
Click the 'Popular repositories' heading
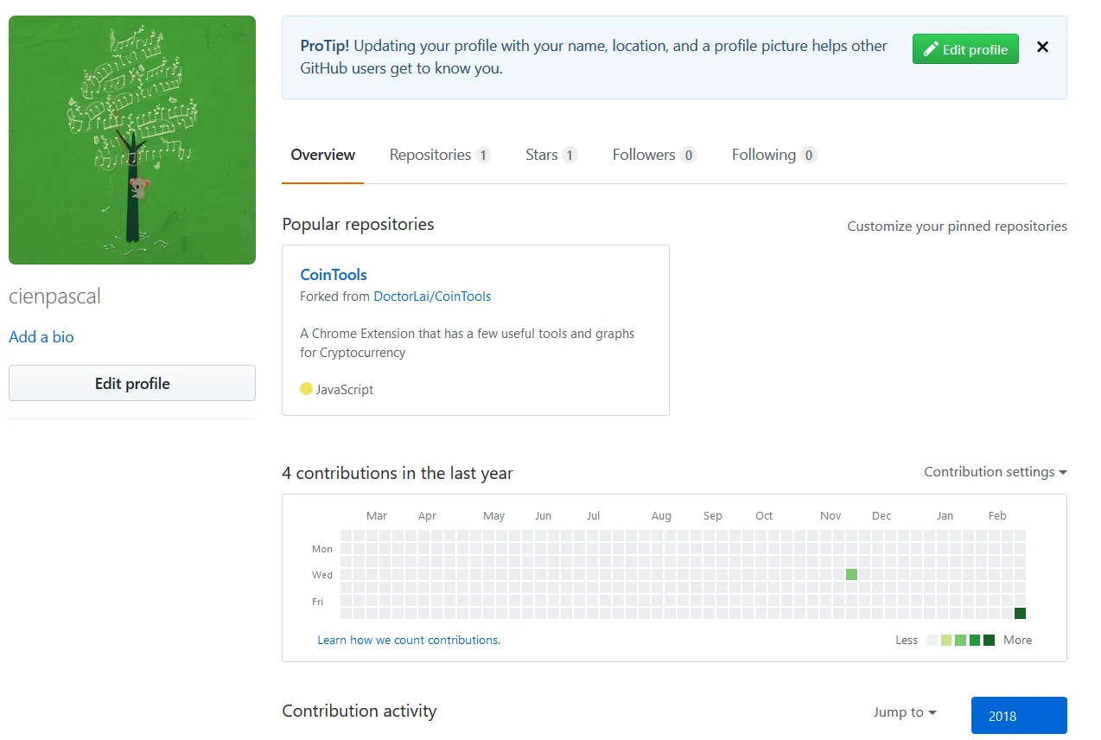pyautogui.click(x=358, y=224)
